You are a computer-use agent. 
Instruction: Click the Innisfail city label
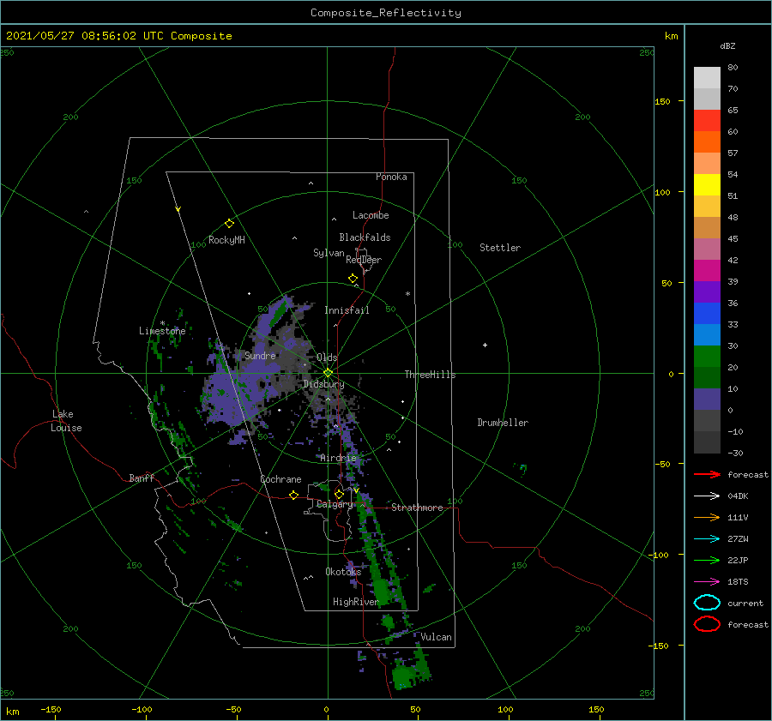347,310
